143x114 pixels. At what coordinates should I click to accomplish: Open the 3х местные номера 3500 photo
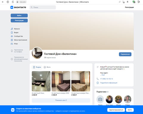(x=61, y=81)
